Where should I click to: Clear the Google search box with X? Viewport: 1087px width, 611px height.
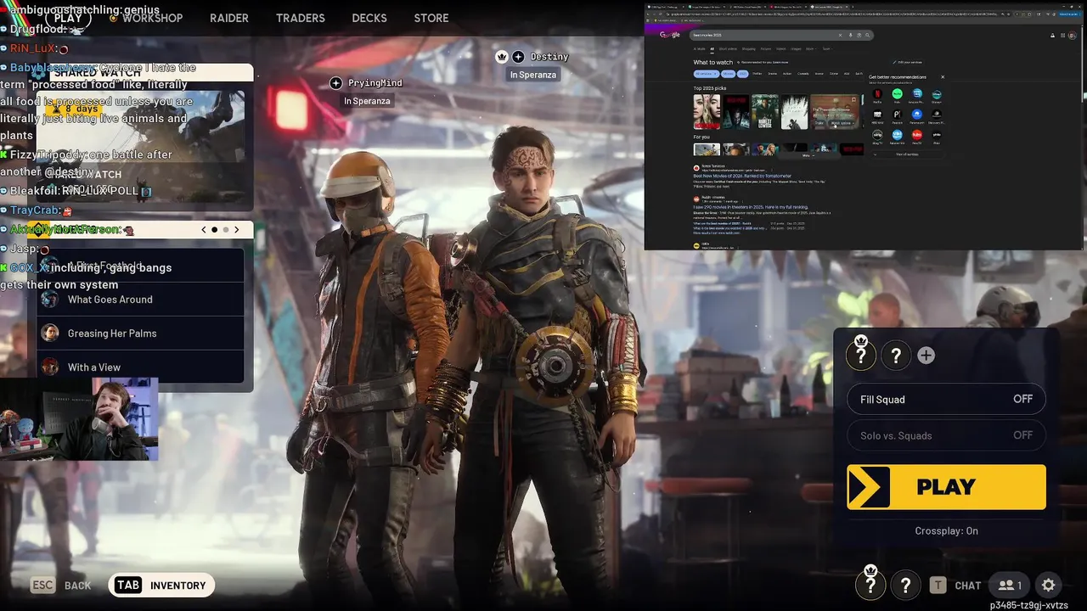pyautogui.click(x=840, y=35)
